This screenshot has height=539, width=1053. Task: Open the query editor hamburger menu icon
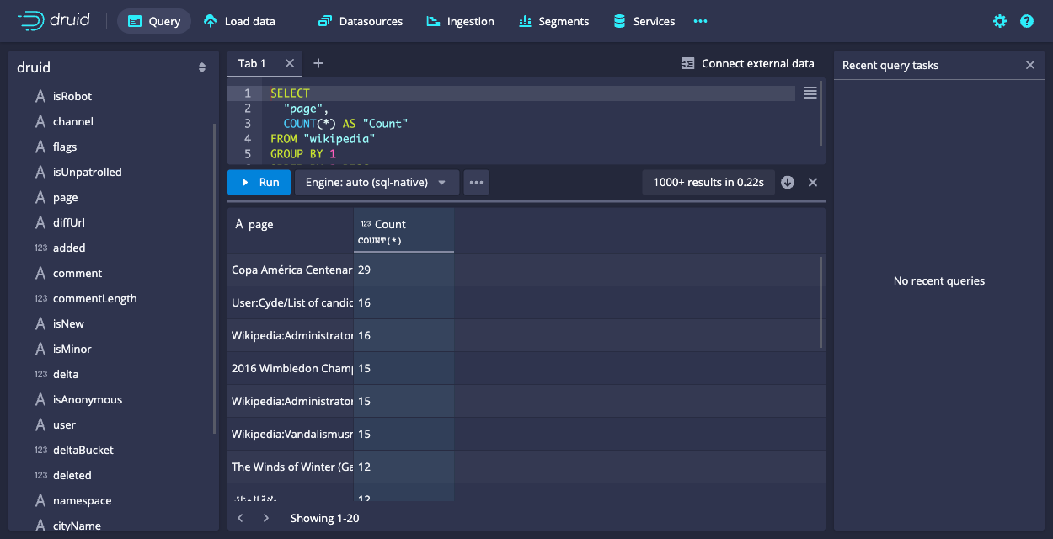[810, 93]
